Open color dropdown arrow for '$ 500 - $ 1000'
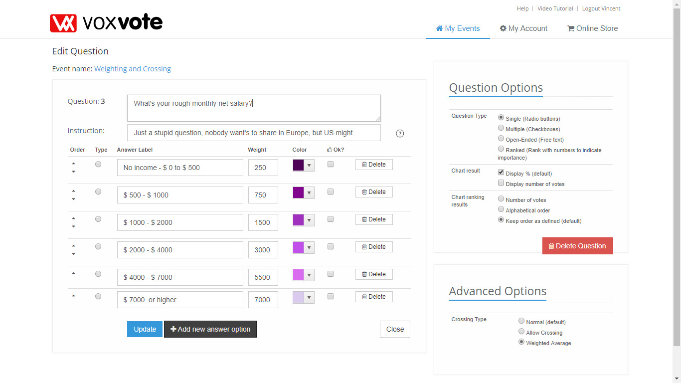Screen dimensions: 681x383 pyautogui.click(x=309, y=193)
